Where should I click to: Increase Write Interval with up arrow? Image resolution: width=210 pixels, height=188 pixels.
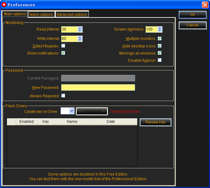click(80, 37)
